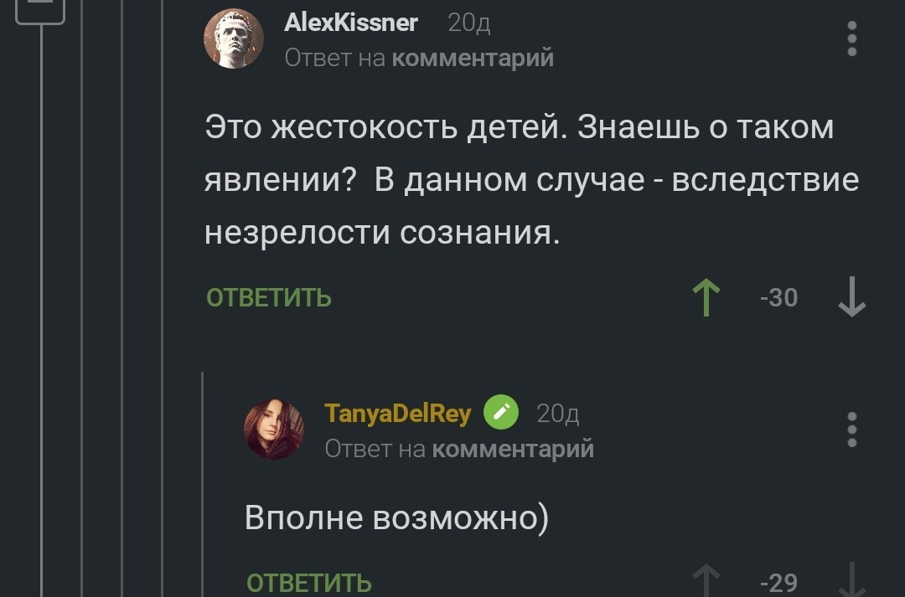Open the AlexKissner username link
This screenshot has width=905, height=597.
pyautogui.click(x=351, y=23)
